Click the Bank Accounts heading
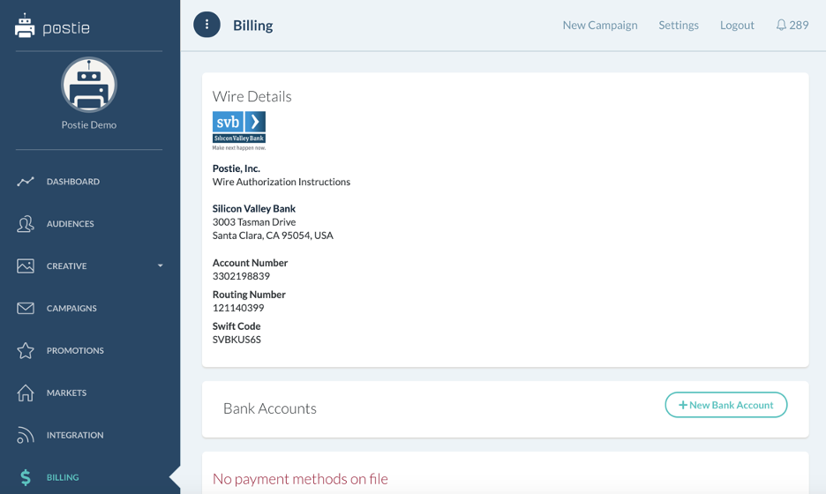The width and height of the screenshot is (826, 494). [x=270, y=408]
